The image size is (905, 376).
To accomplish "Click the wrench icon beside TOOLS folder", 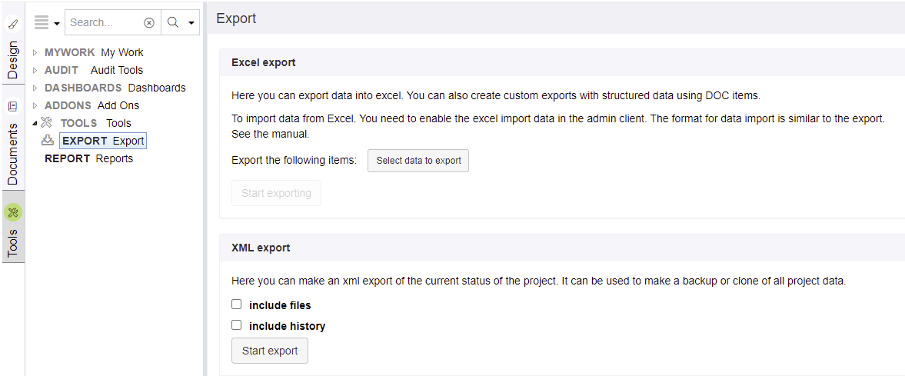I will click(48, 122).
